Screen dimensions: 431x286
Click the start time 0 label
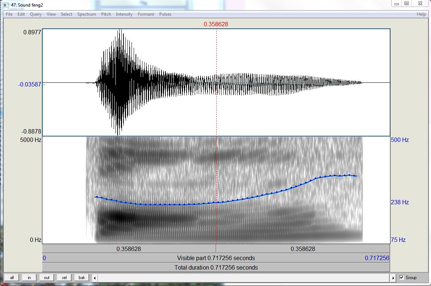point(44,258)
